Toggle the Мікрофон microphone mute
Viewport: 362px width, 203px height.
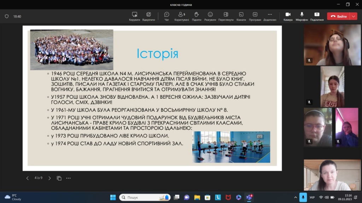point(302,16)
